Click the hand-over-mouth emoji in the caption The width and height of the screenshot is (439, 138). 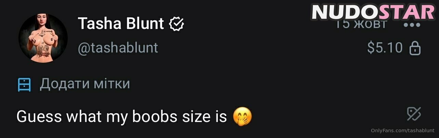point(242,117)
